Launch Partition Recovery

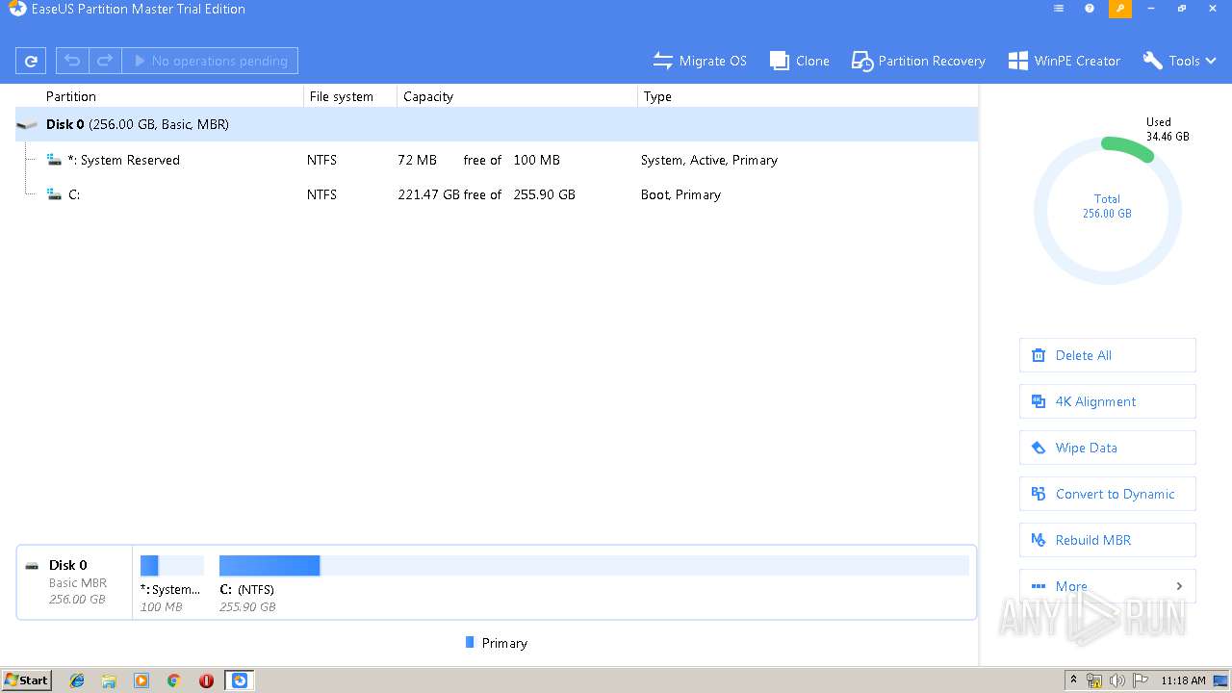coord(918,61)
